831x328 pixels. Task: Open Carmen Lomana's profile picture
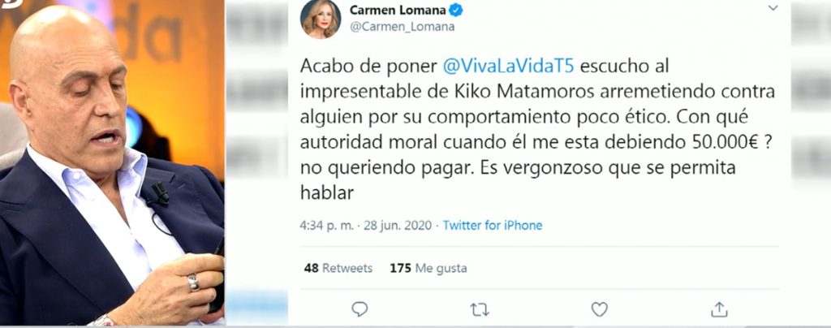(x=321, y=19)
